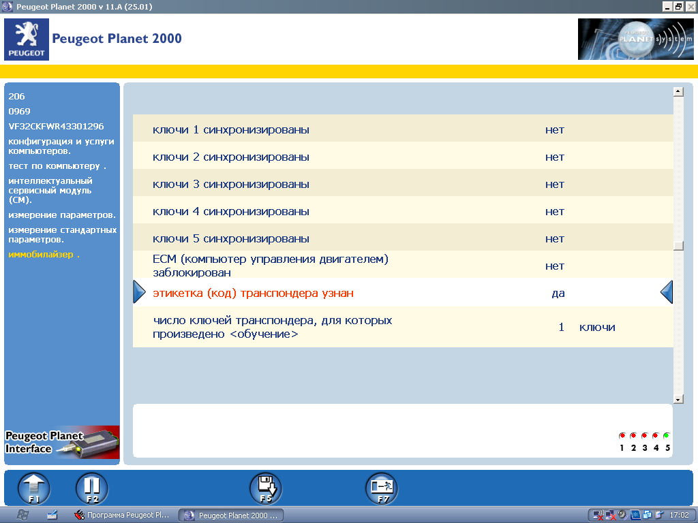Select row 'ключи 2 синхронизированы'
The width and height of the screenshot is (698, 523).
coord(403,157)
